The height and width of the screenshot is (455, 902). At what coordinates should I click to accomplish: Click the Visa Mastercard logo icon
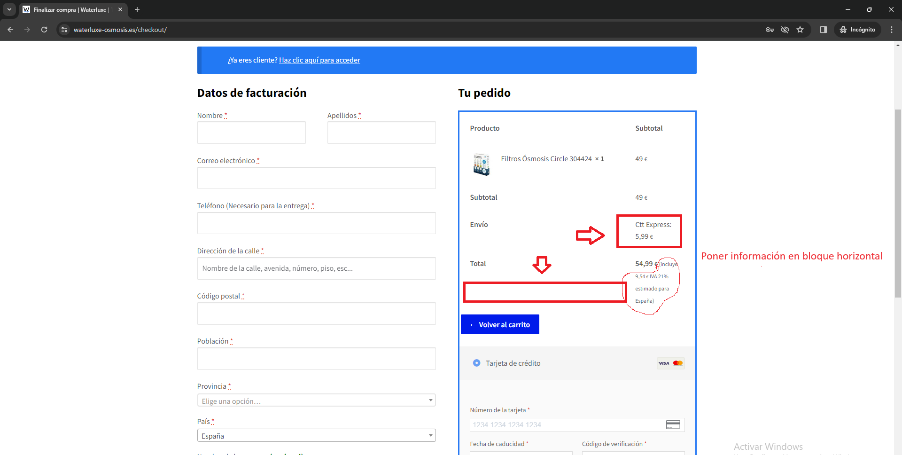671,363
